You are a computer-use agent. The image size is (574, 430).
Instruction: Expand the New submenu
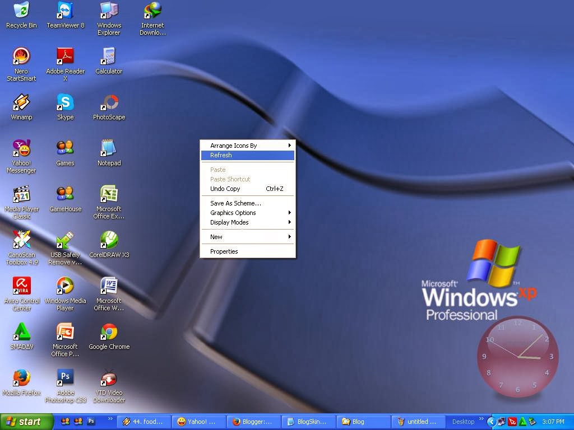pyautogui.click(x=248, y=237)
